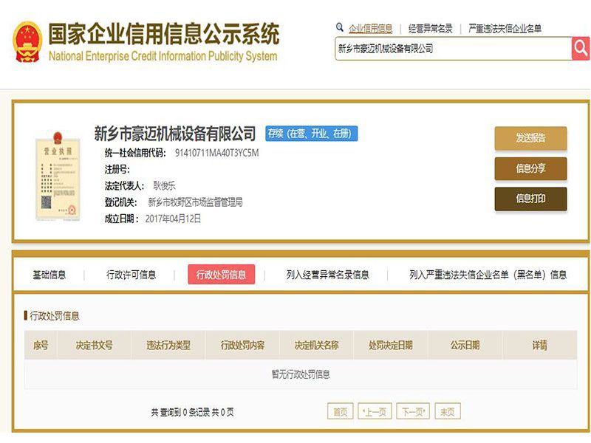Jump to last page with 末页
This screenshot has height=443, width=591.
point(448,411)
